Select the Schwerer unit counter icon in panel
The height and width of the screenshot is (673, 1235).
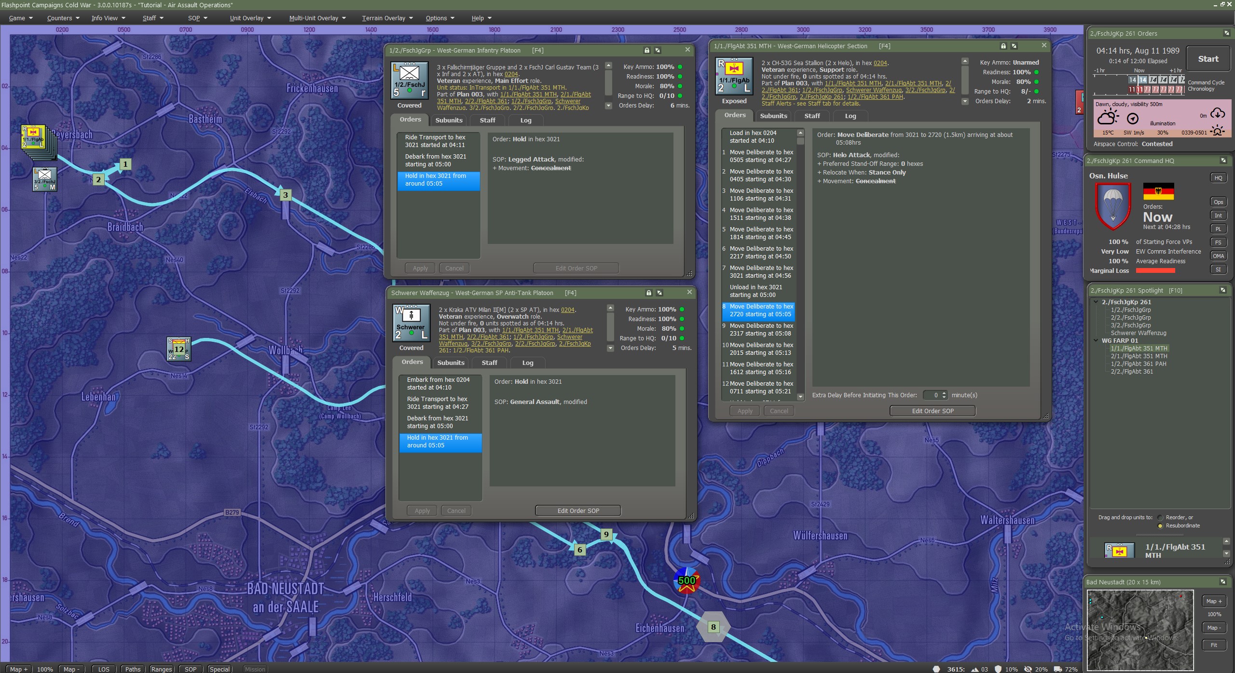pos(411,323)
